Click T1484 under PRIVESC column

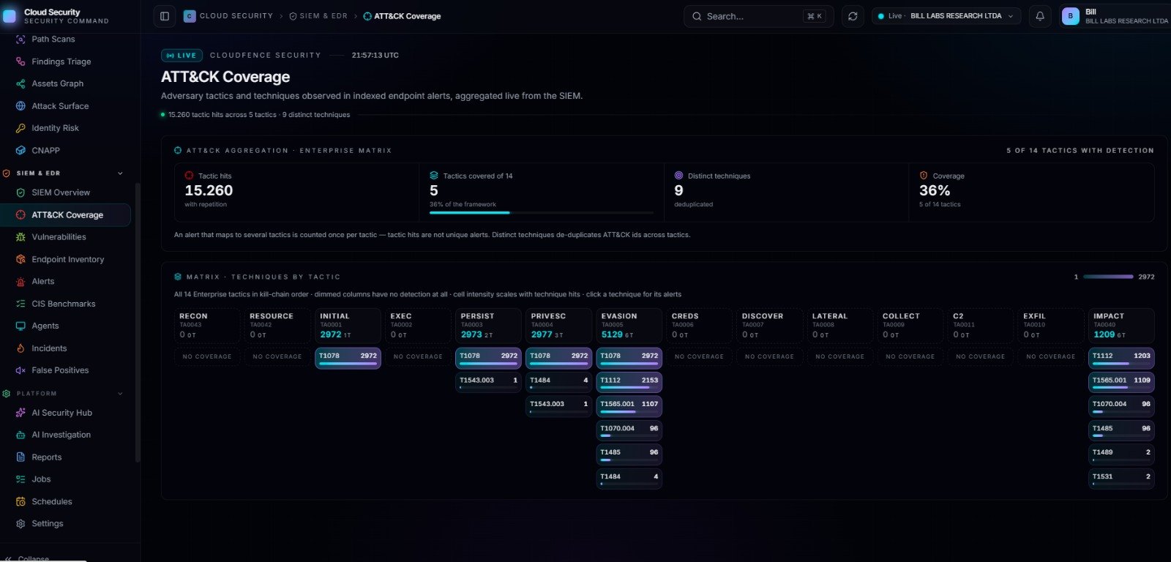point(558,382)
